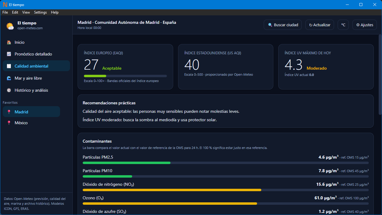Go to Inicio via its house icon
This screenshot has height=215, width=382.
(x=9, y=43)
